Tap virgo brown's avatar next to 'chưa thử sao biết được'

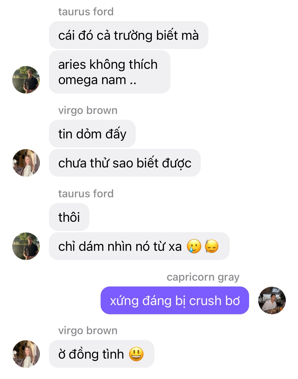tap(26, 163)
